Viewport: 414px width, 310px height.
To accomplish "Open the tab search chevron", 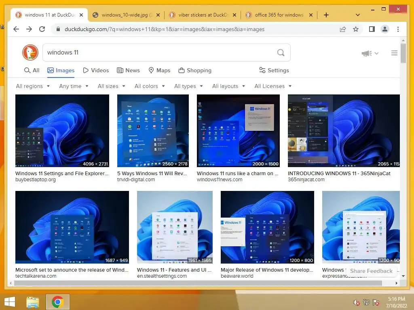I will coord(358,15).
